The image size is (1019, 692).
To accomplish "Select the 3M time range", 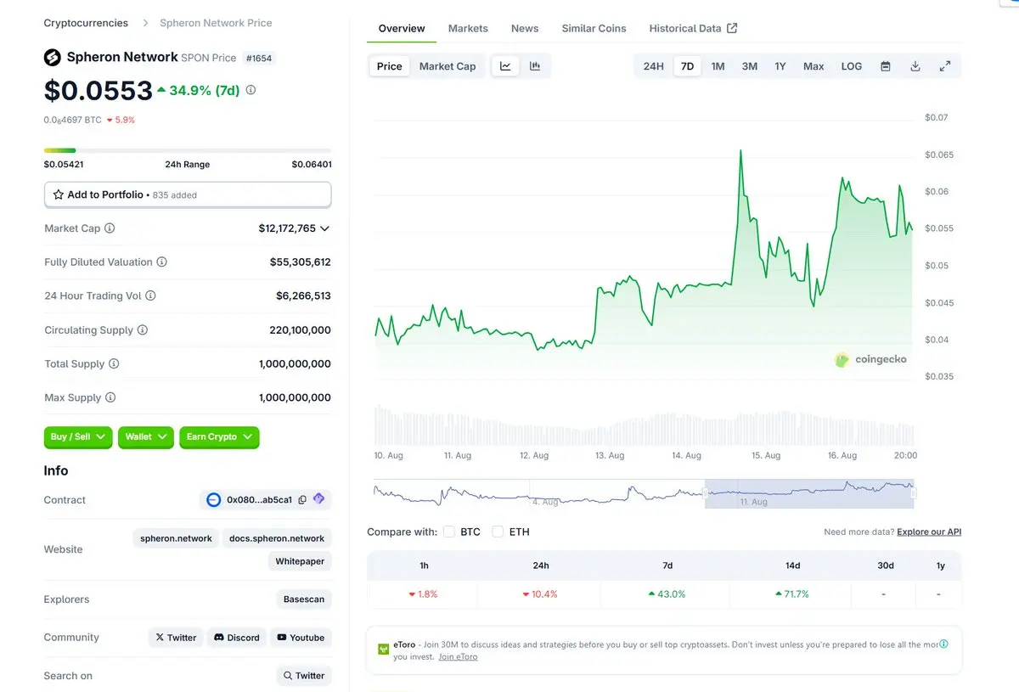I will click(x=750, y=66).
